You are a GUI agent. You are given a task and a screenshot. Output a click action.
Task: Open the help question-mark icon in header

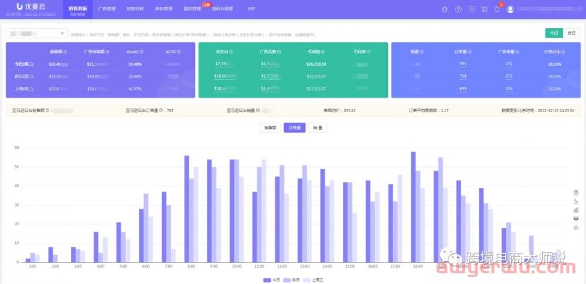tap(458, 9)
